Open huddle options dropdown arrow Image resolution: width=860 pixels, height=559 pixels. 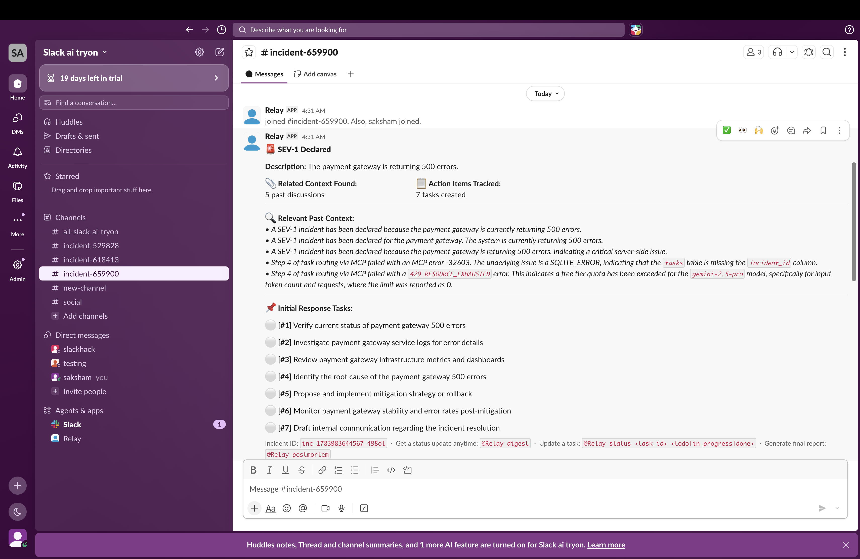coord(792,52)
